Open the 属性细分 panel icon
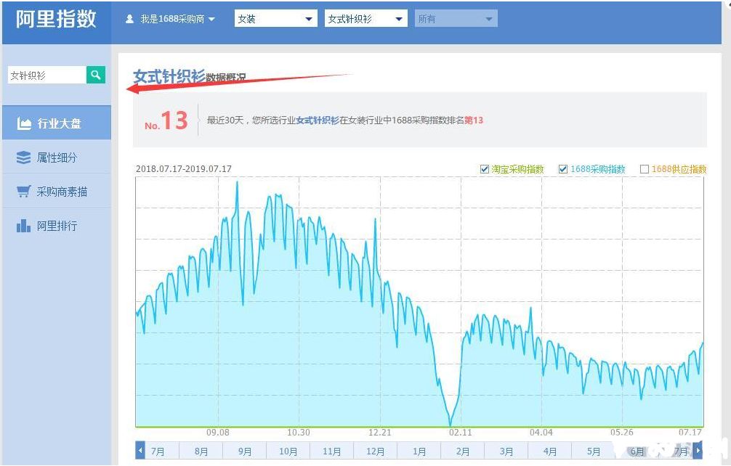The image size is (731, 466). (x=25, y=157)
